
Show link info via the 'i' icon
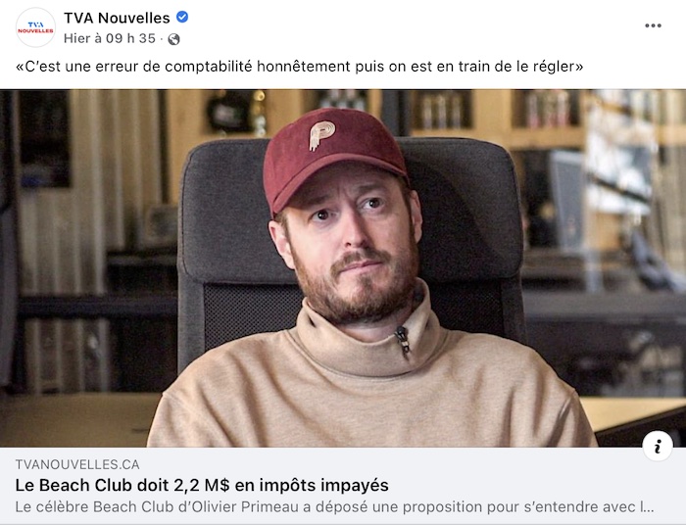coord(658,447)
